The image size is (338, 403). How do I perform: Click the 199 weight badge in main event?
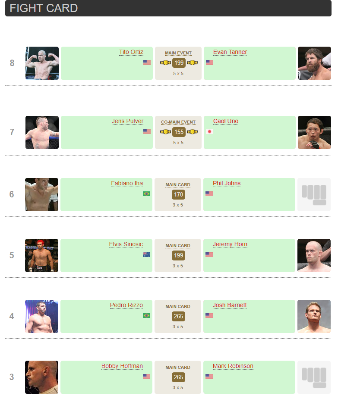click(x=179, y=63)
